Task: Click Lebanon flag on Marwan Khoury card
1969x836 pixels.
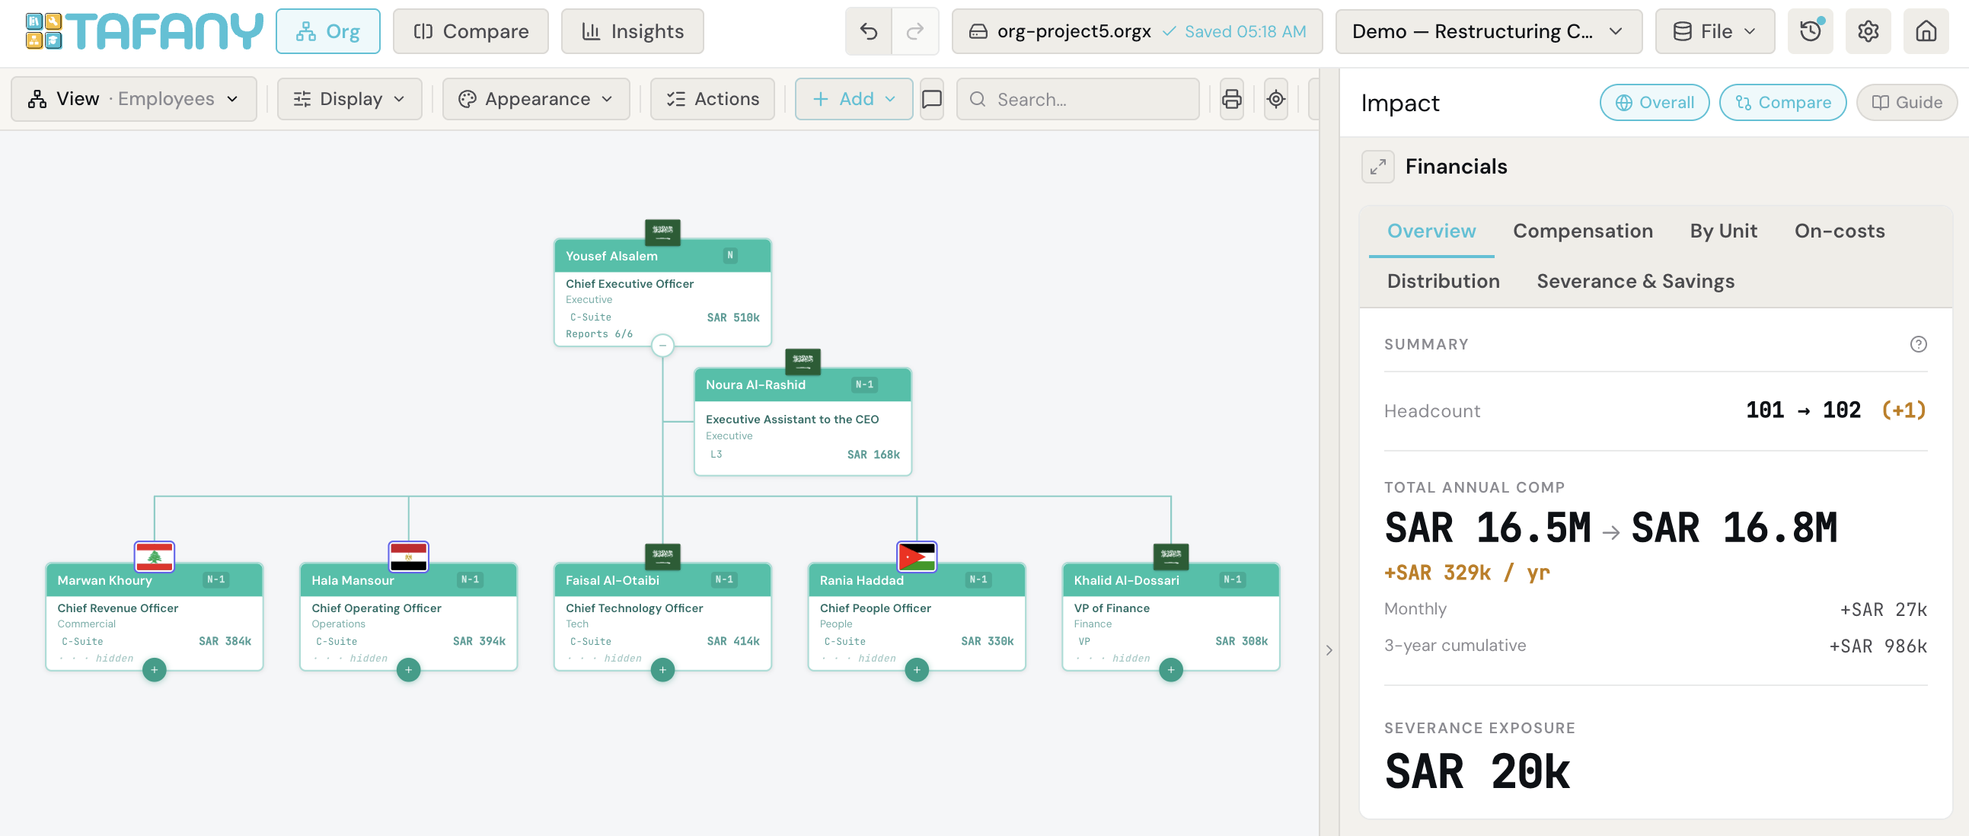Action: coord(155,556)
